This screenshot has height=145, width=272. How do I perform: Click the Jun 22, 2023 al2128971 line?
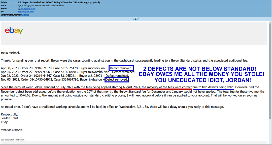[65, 76]
